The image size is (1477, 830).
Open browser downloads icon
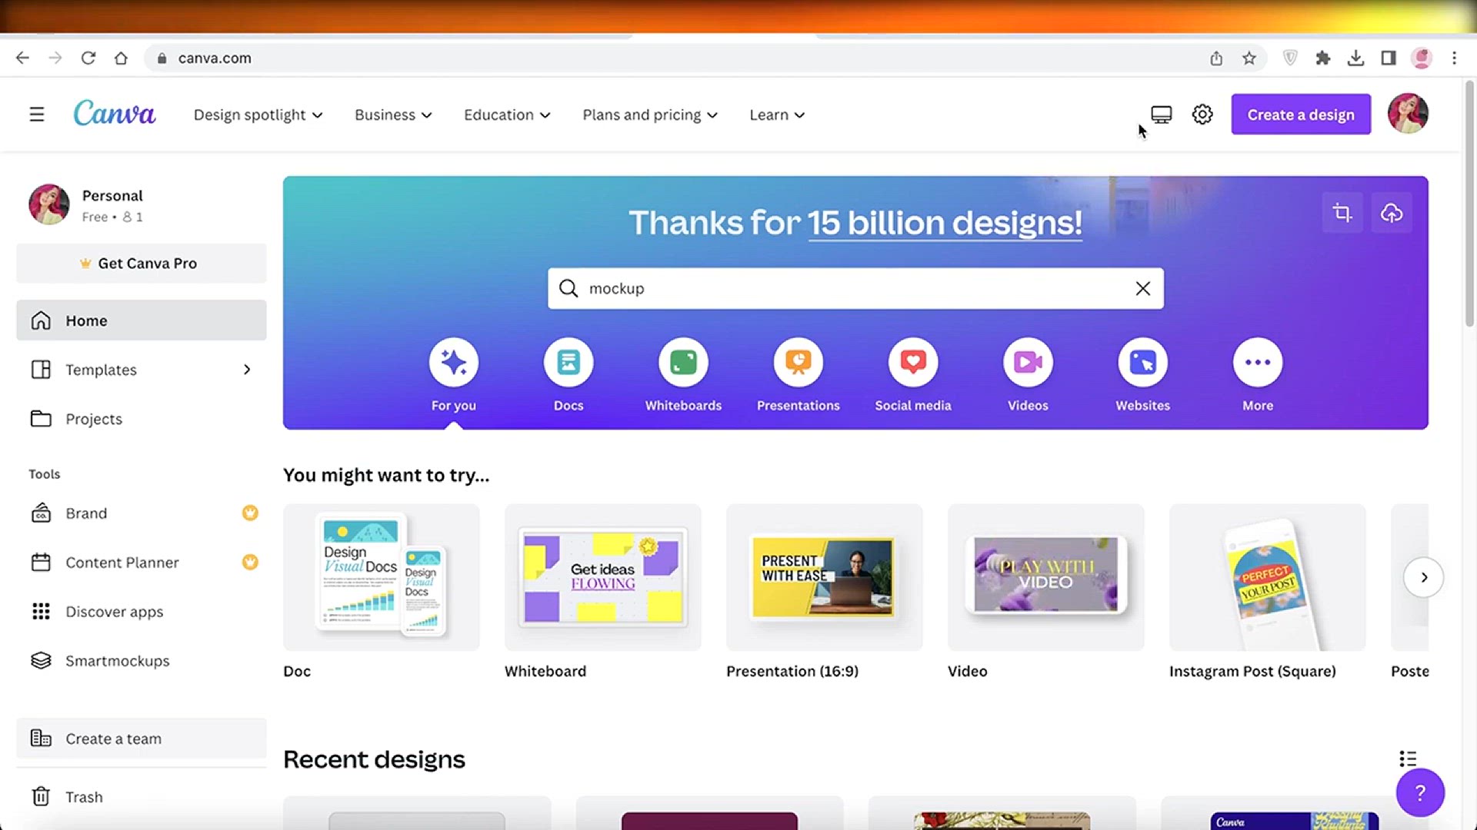(1356, 58)
